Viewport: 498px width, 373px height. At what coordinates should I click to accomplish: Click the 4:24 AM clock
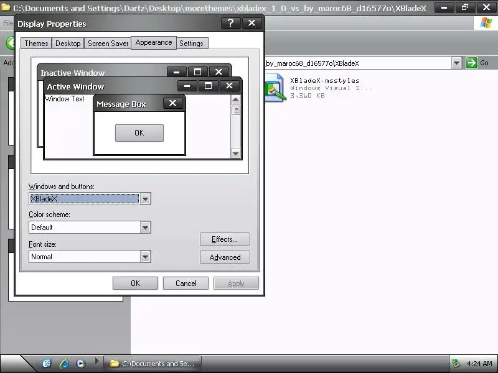click(479, 364)
